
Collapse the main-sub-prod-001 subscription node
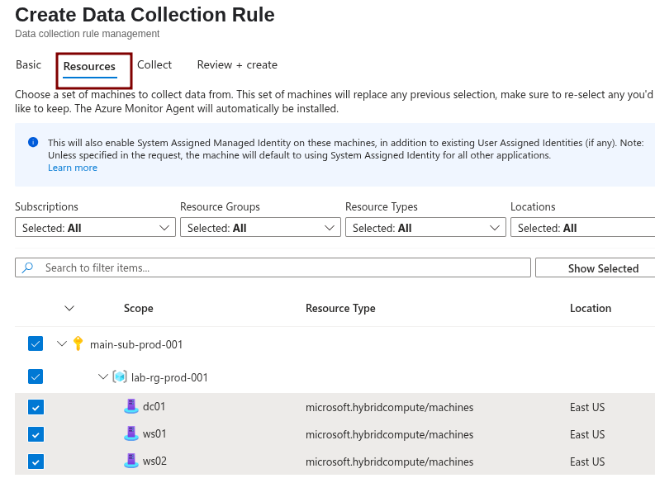click(x=62, y=343)
